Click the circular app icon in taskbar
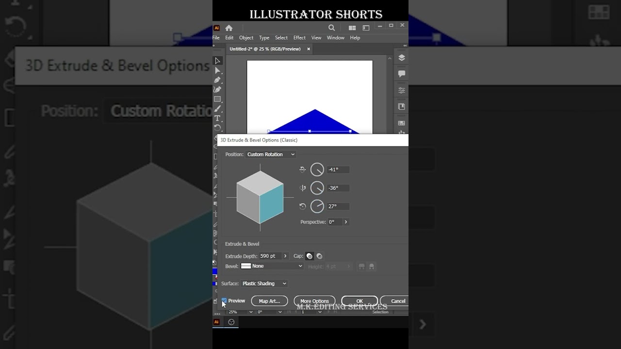Image resolution: width=621 pixels, height=349 pixels. pyautogui.click(x=231, y=322)
